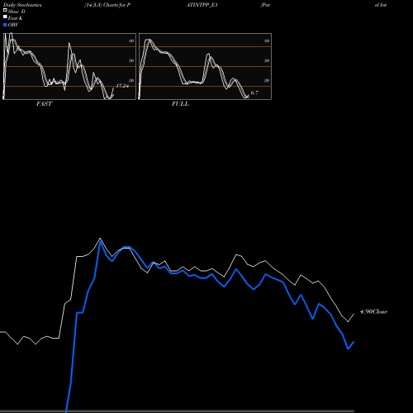Click the 17.24 fast stochastic value
Image resolution: width=413 pixels, height=413 pixels.
(122, 86)
